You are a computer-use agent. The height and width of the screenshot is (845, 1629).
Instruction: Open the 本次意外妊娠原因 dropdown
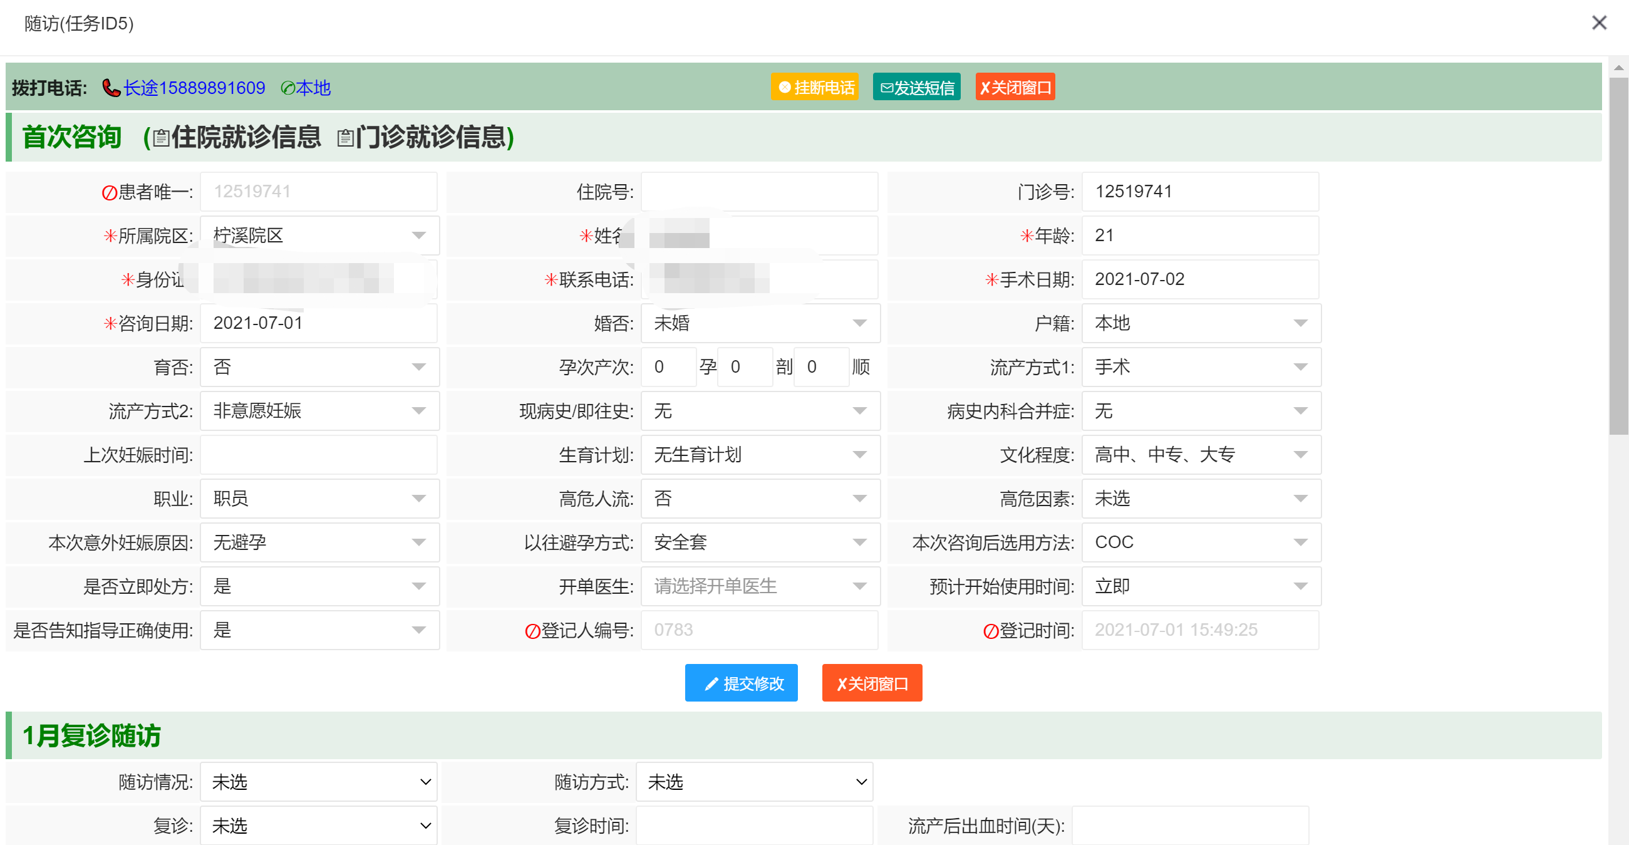pos(319,542)
